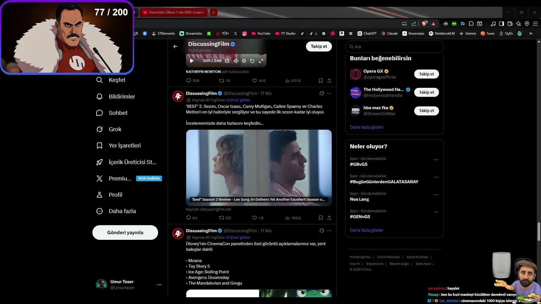Open the Premium sidebar item
The image size is (541, 304).
[129, 179]
